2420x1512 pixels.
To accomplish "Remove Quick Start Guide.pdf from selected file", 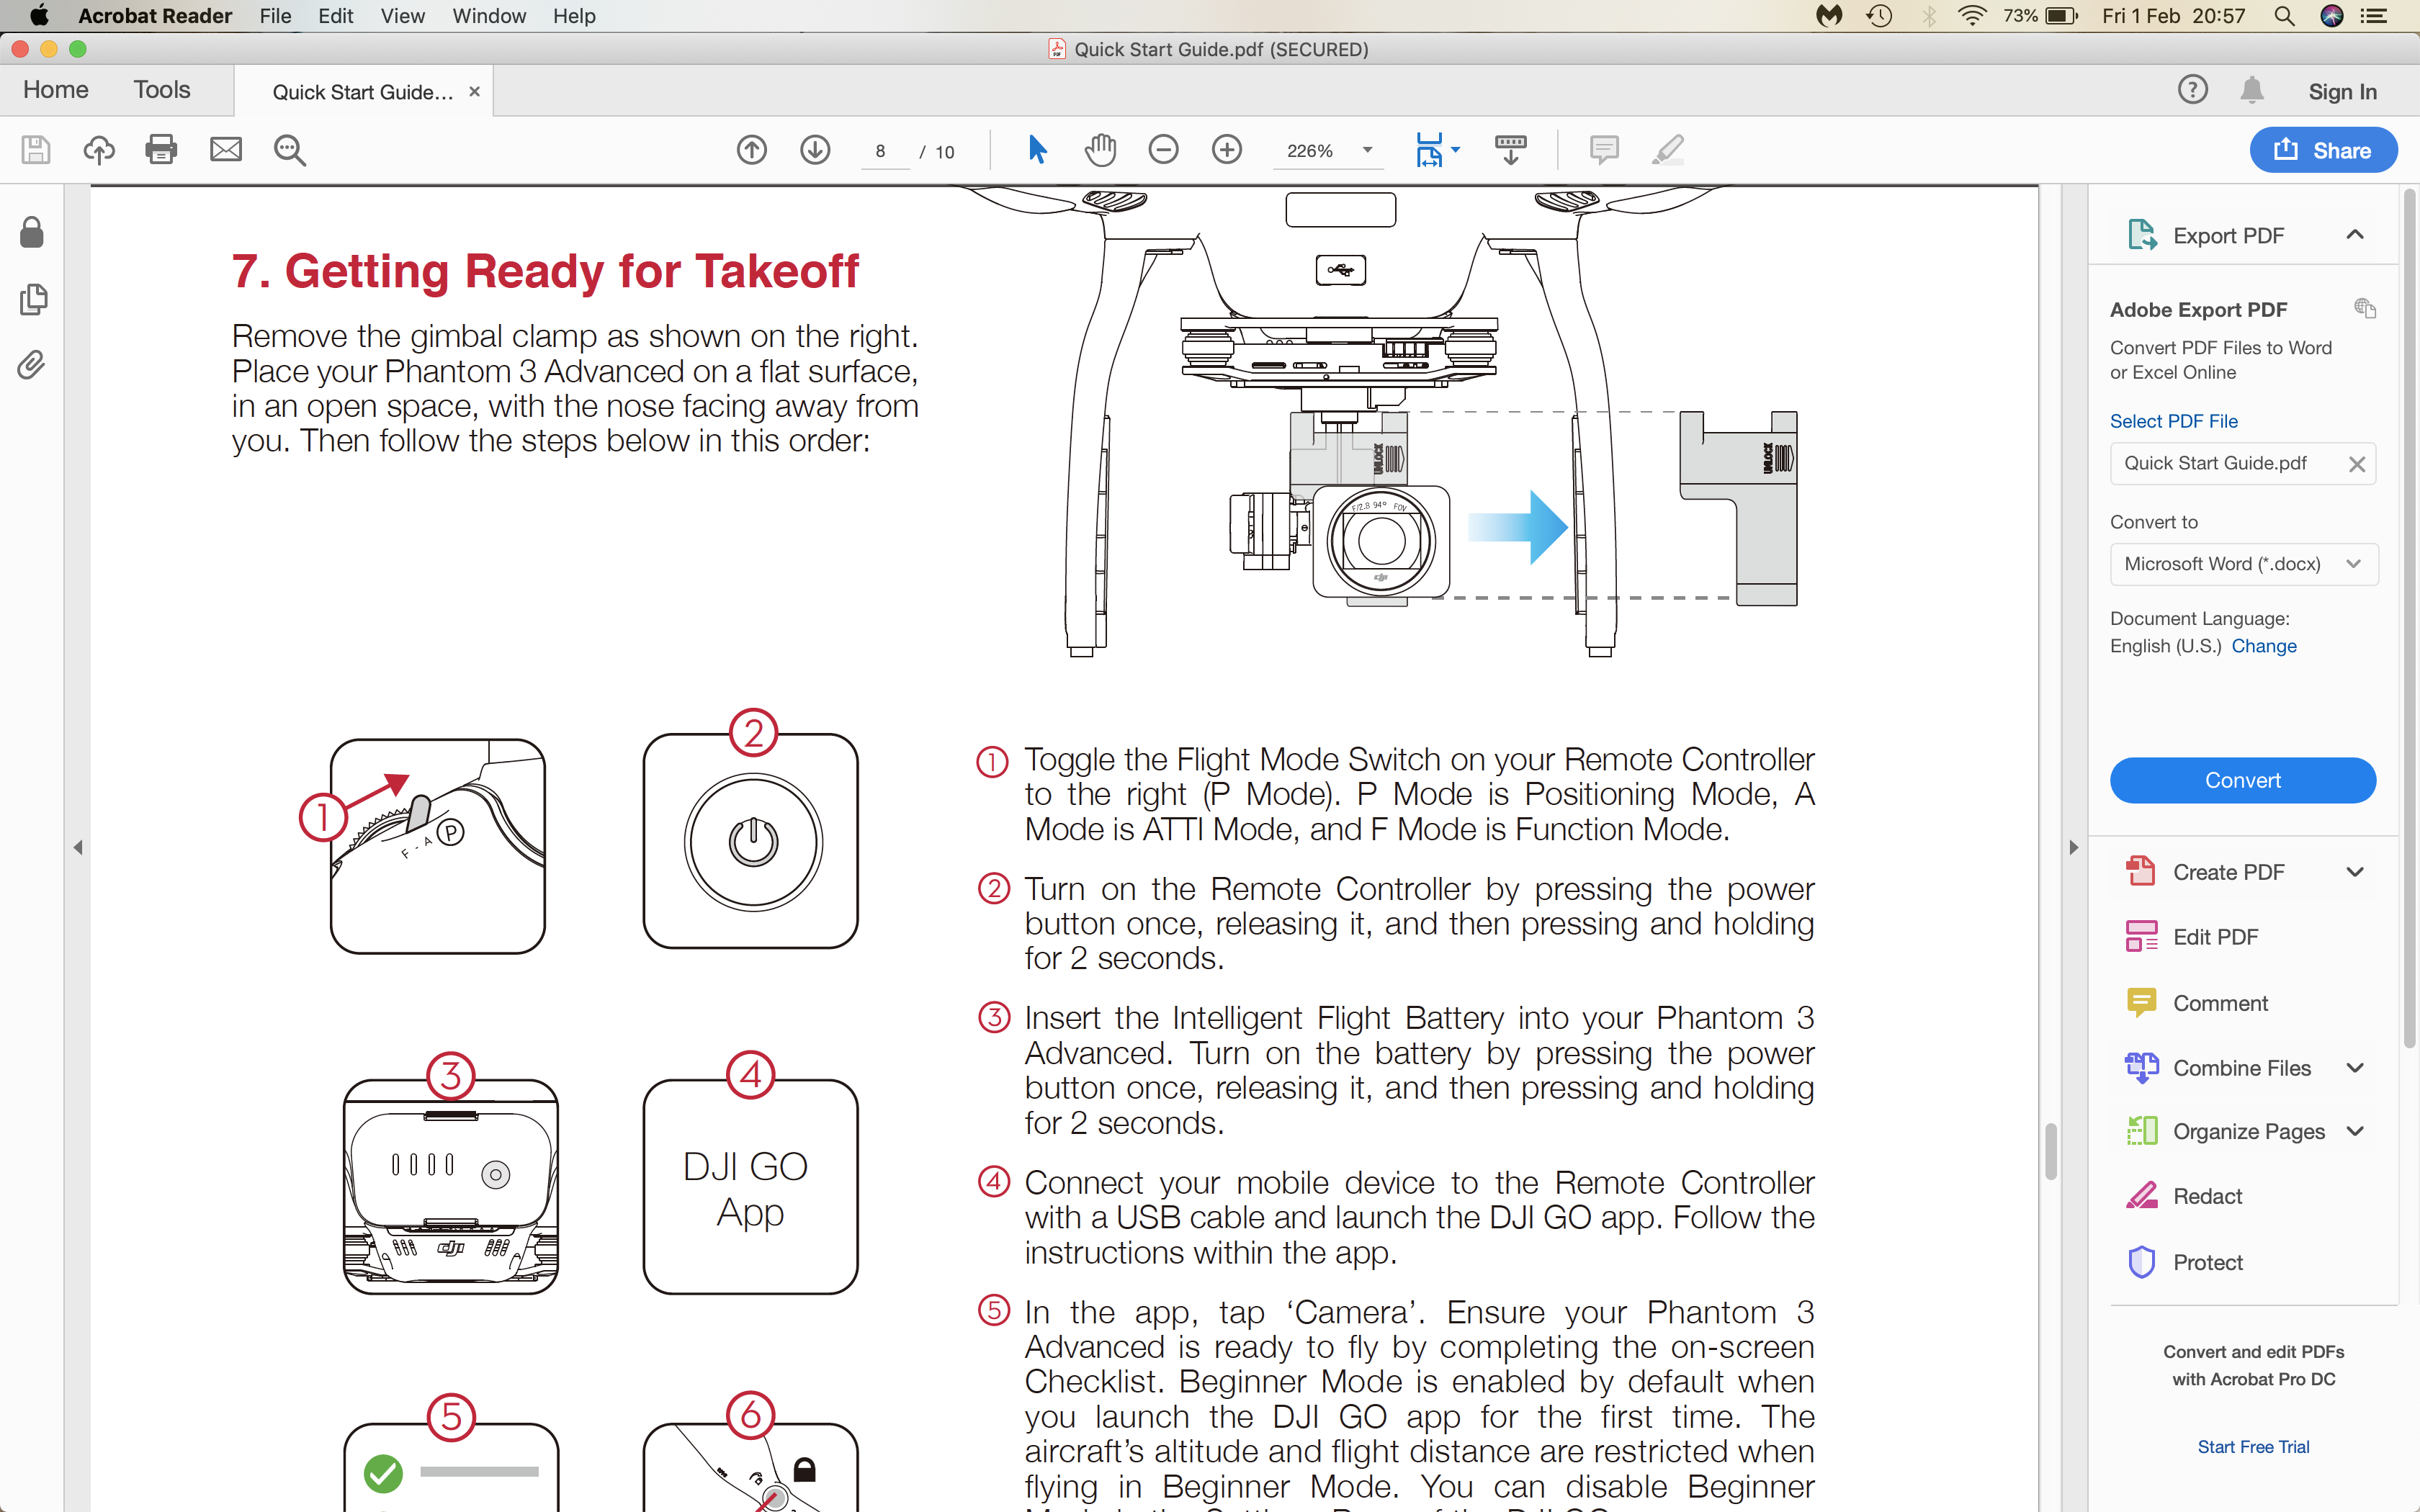I will click(x=2357, y=464).
